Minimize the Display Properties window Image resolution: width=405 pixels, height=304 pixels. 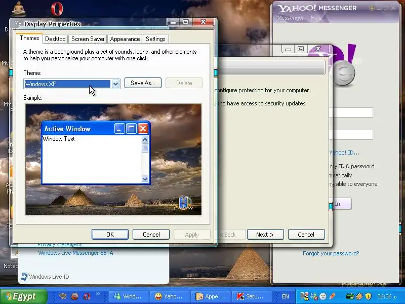click(x=173, y=22)
